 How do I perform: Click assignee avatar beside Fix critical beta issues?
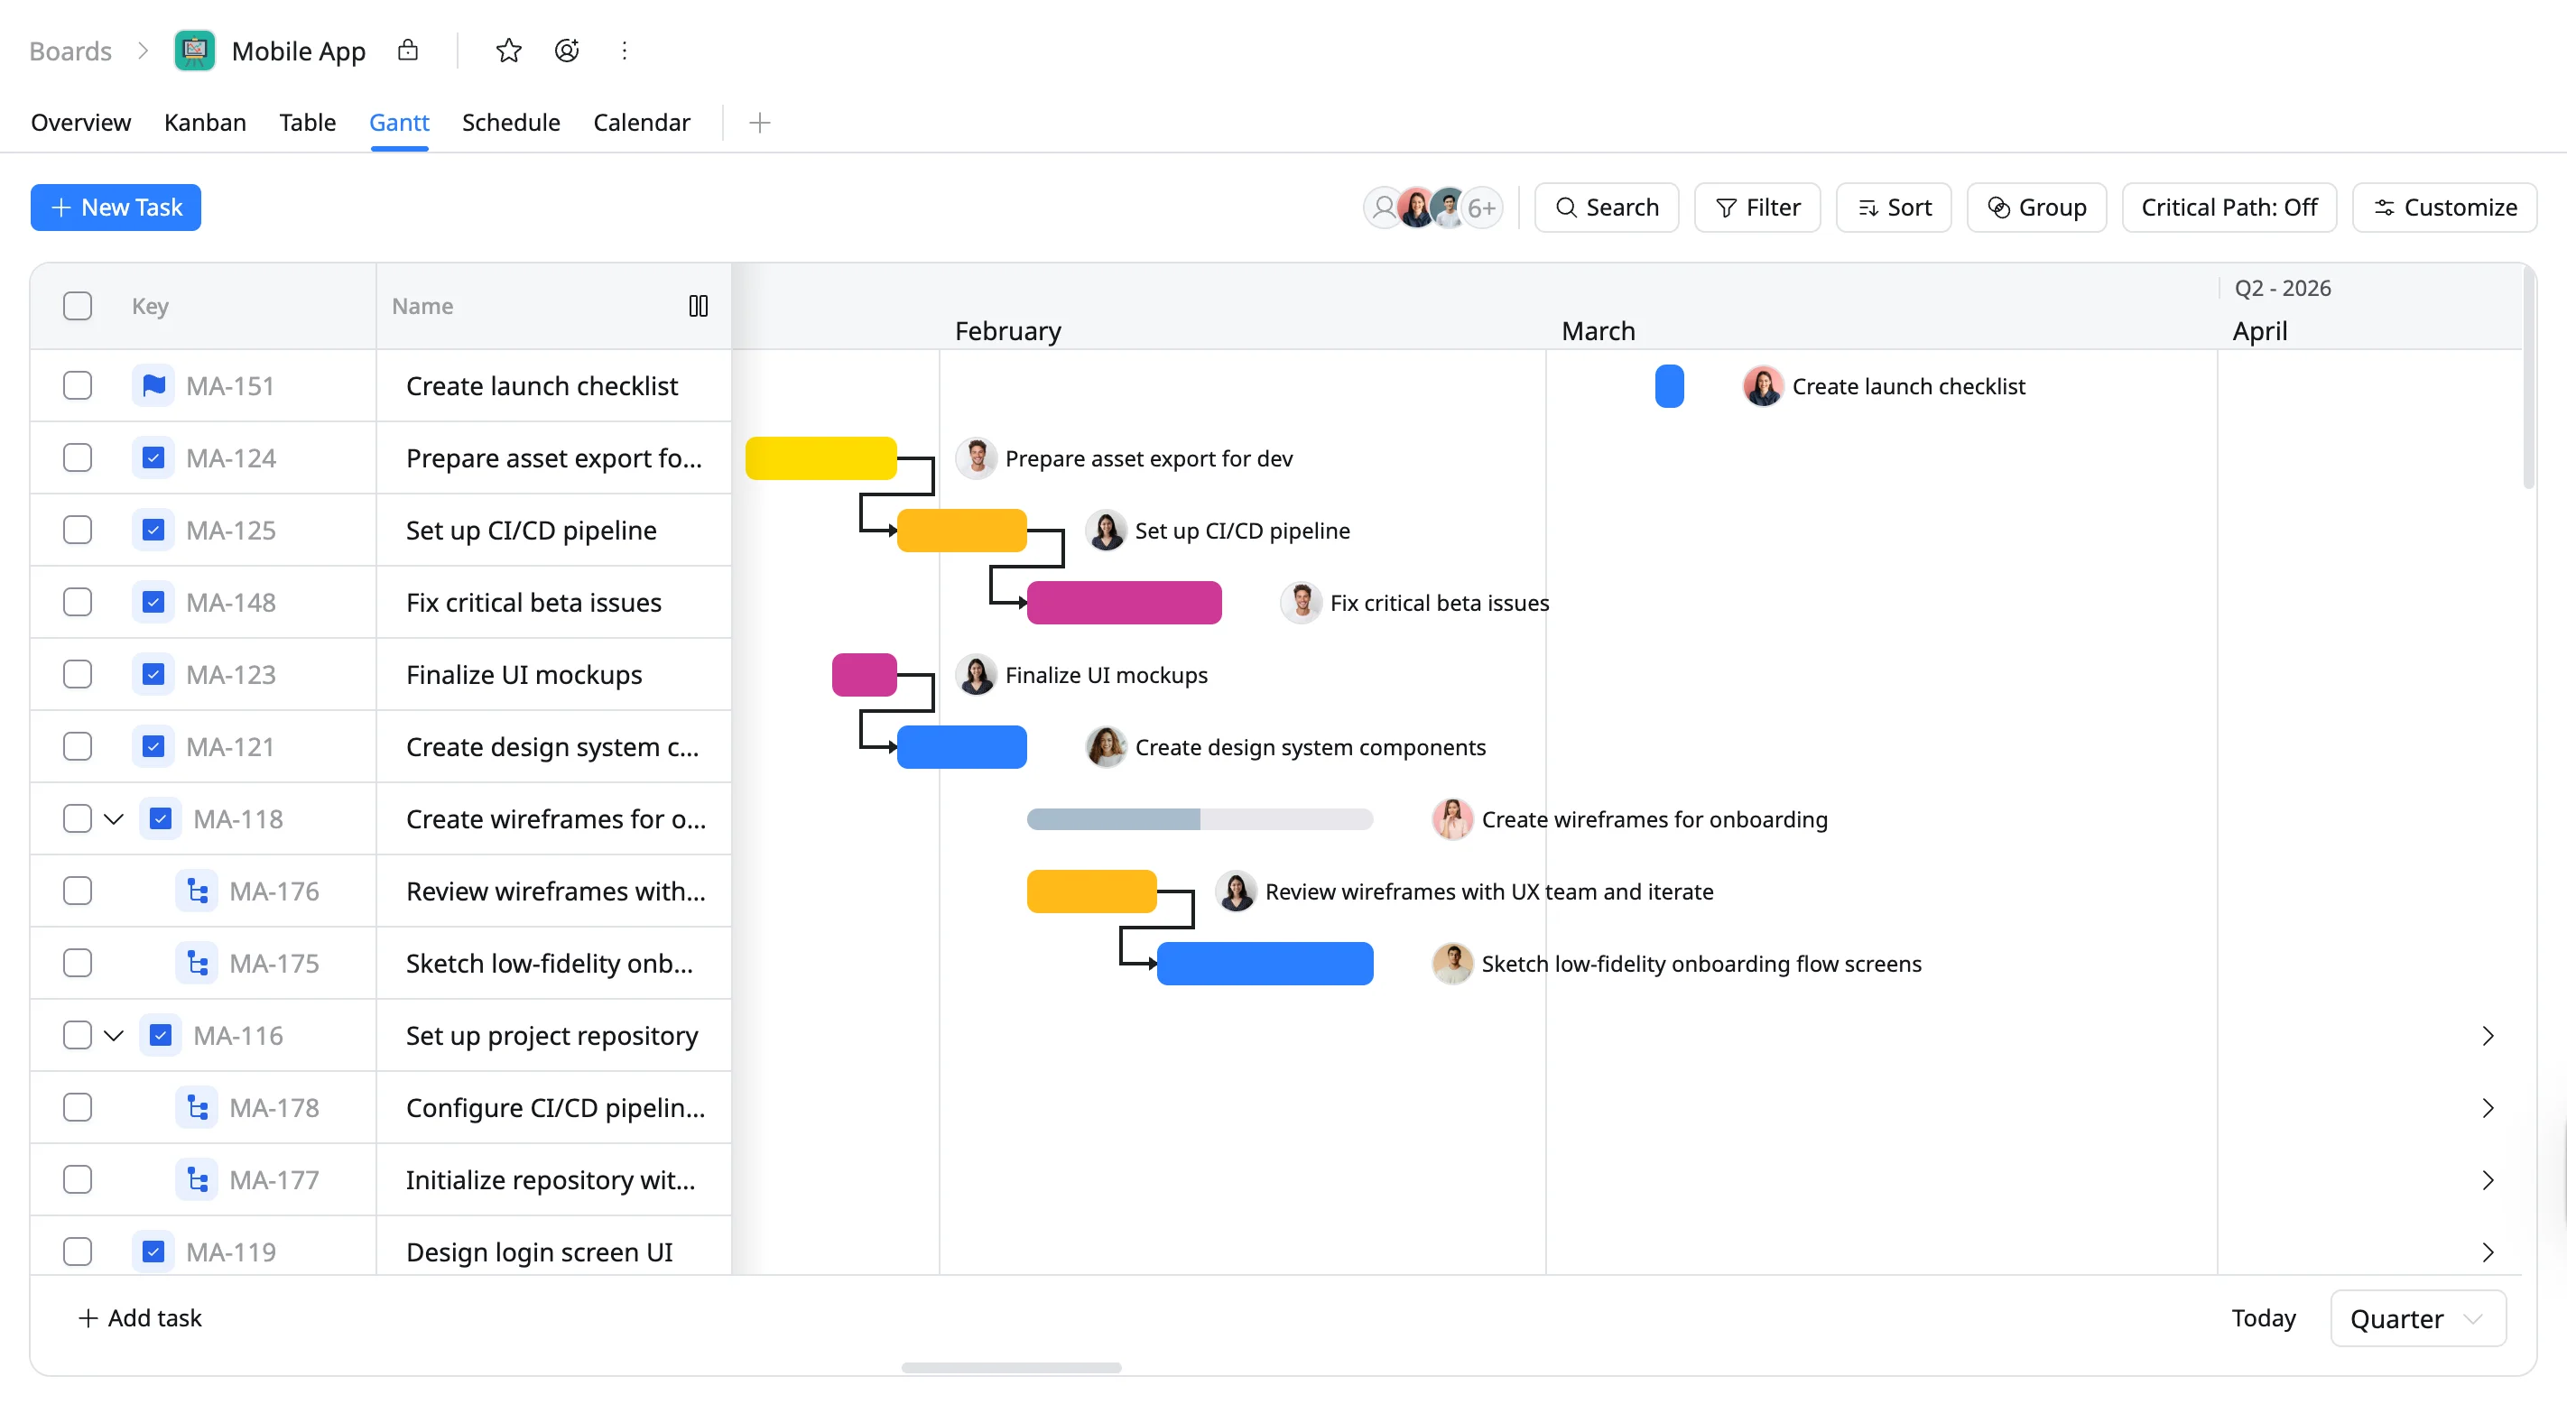pos(1301,602)
